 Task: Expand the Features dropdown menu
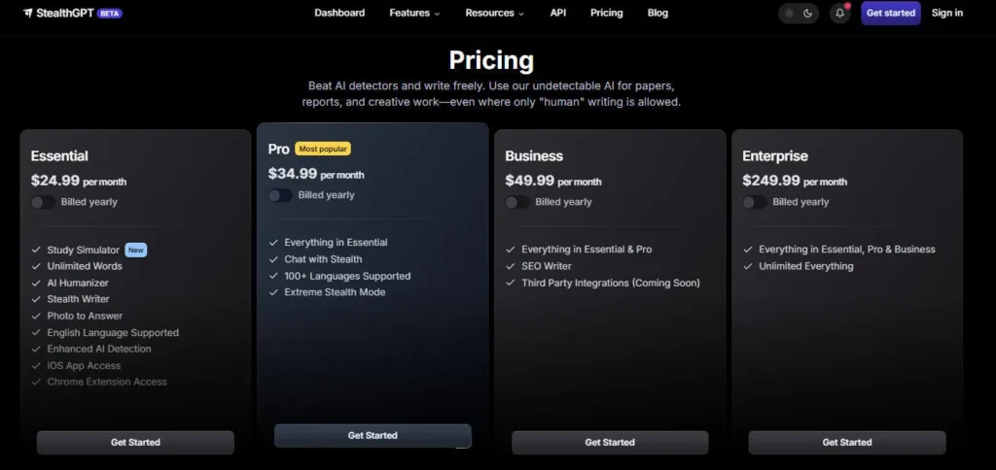(x=414, y=14)
